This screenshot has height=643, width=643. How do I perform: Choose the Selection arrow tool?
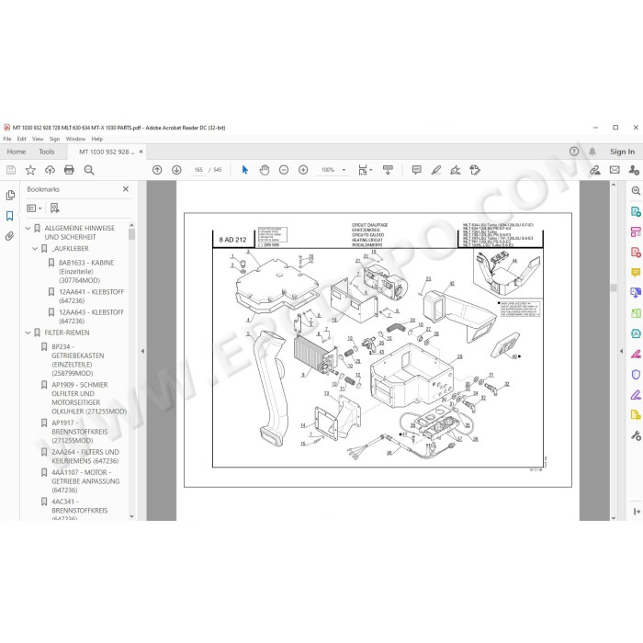point(245,170)
